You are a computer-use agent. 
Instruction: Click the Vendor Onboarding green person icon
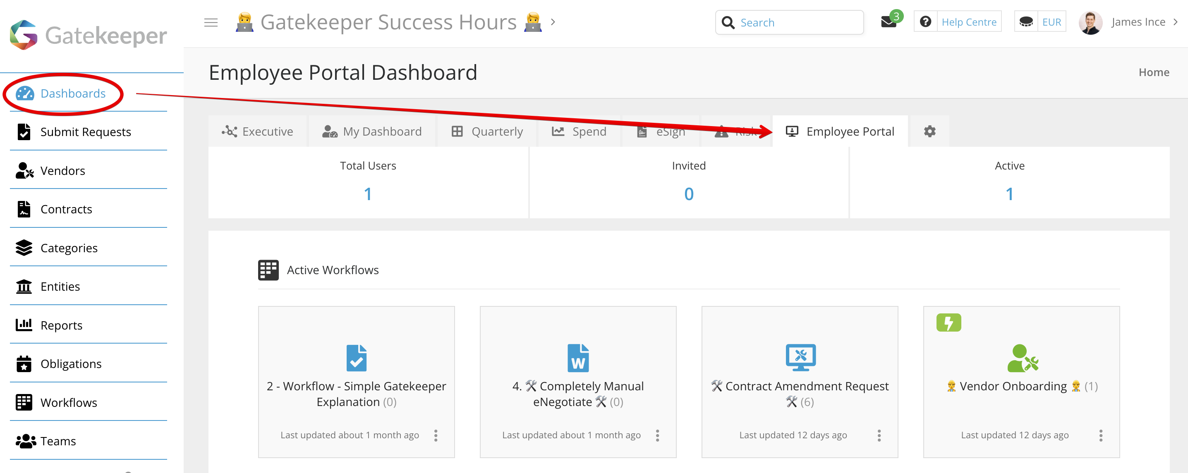(1023, 358)
